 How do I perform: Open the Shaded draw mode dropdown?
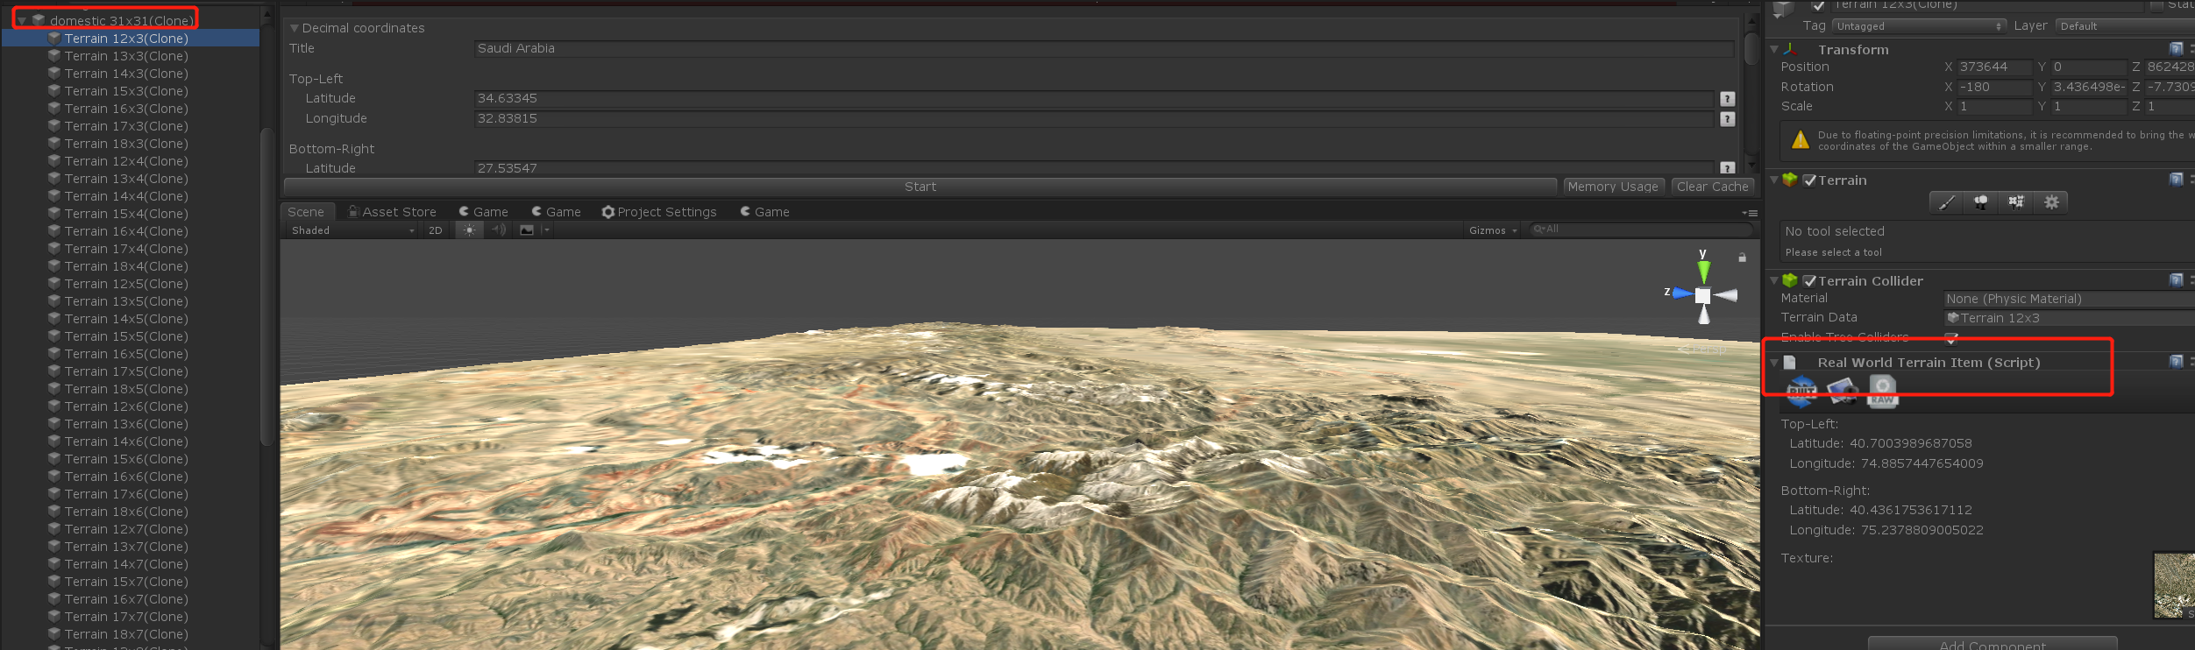point(352,230)
